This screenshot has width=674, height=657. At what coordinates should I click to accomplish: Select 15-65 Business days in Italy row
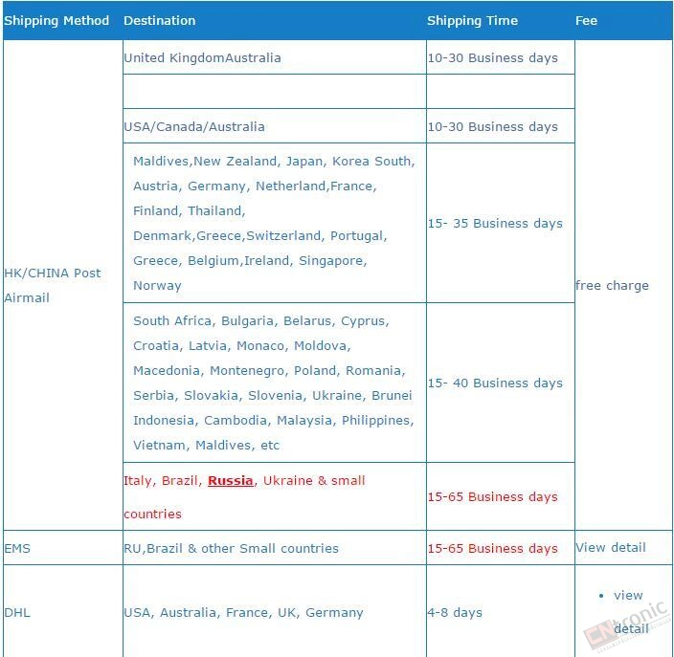(x=492, y=497)
